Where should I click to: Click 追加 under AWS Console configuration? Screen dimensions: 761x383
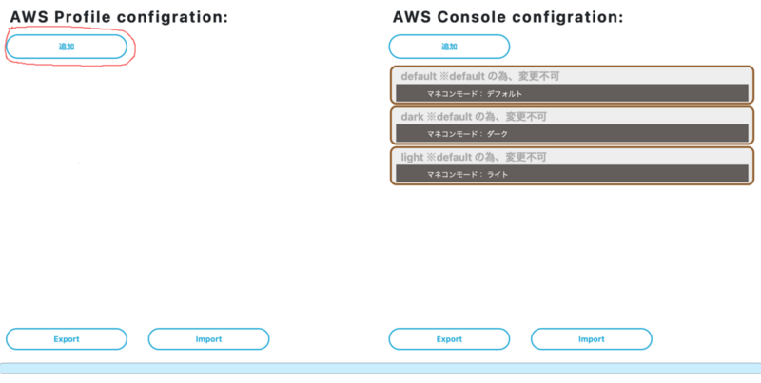click(449, 47)
